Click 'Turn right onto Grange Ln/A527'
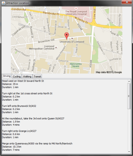The width and height of the screenshot is (133, 156). point(19,131)
